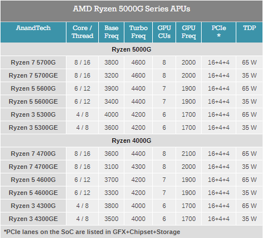
Task: Click the Turbo Freq column header
Action: coord(138,32)
